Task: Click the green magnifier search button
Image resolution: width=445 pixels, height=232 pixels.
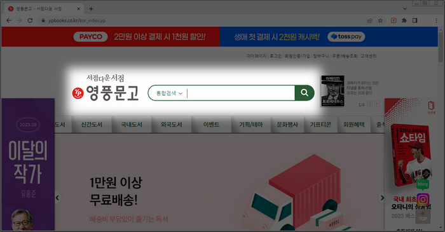Action: [x=305, y=93]
